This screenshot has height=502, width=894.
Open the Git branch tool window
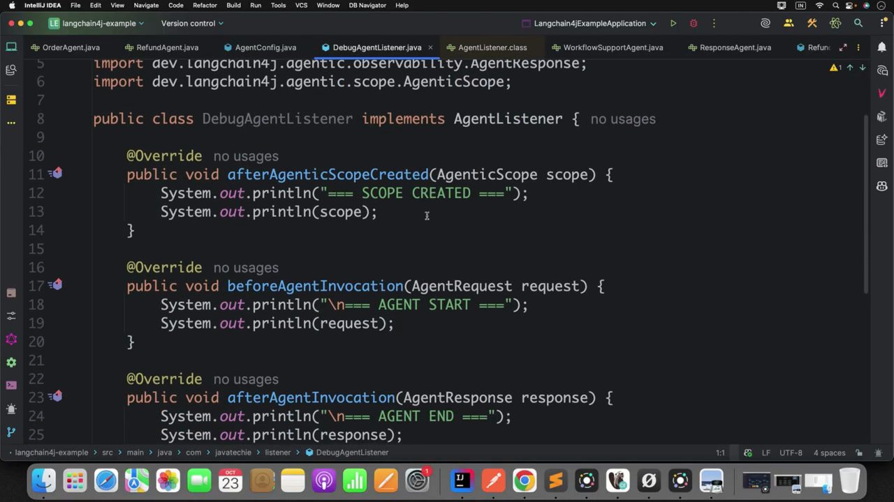(11, 432)
